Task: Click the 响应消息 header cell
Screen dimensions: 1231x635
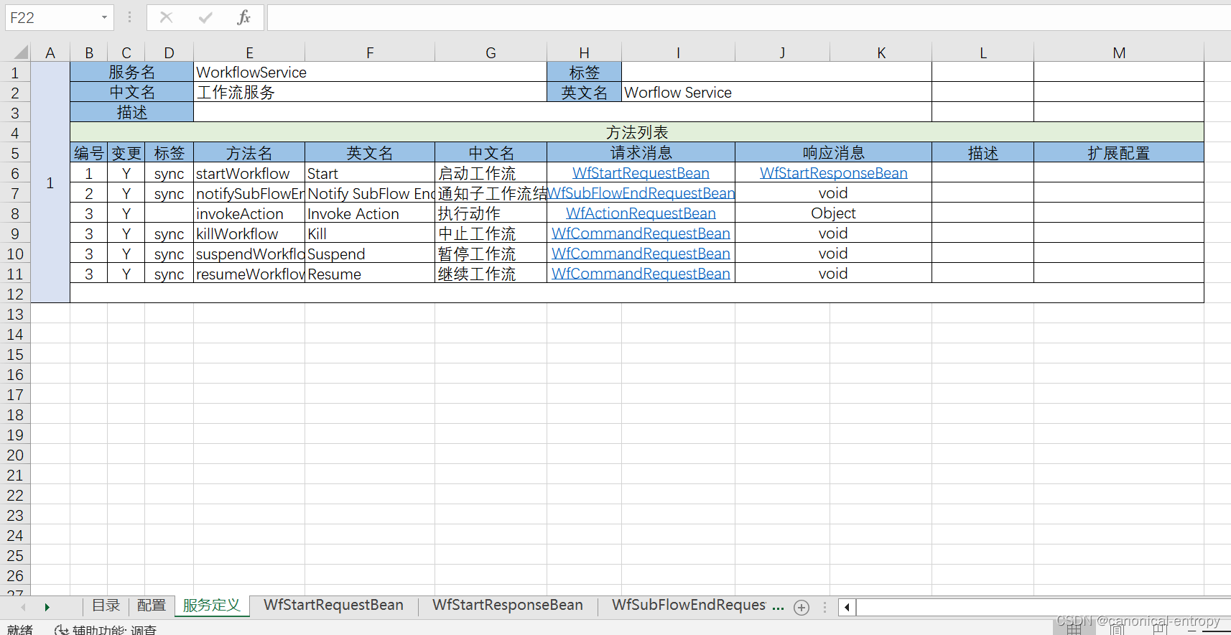Action: point(833,153)
